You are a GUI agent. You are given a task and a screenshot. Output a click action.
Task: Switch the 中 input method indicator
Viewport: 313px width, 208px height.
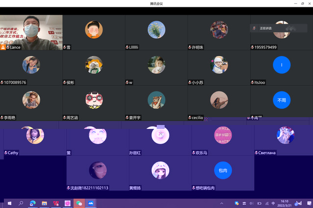[273, 204]
